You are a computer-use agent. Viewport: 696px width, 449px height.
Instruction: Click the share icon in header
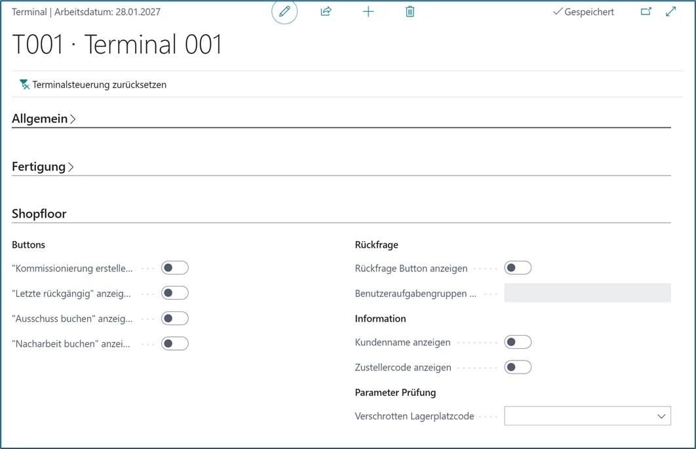(326, 12)
